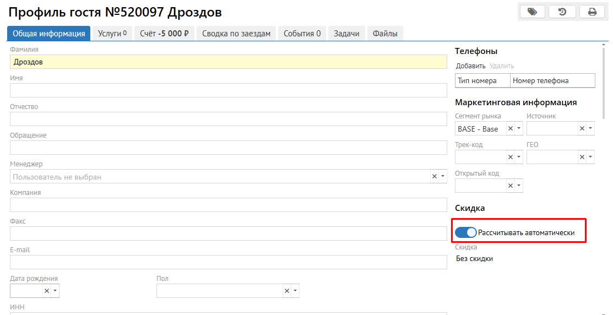Clear the Дата рождения field
This screenshot has width=613, height=315.
(47, 291)
